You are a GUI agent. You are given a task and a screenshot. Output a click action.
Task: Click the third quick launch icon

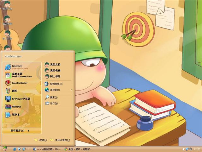pyautogui.click(x=24, y=149)
